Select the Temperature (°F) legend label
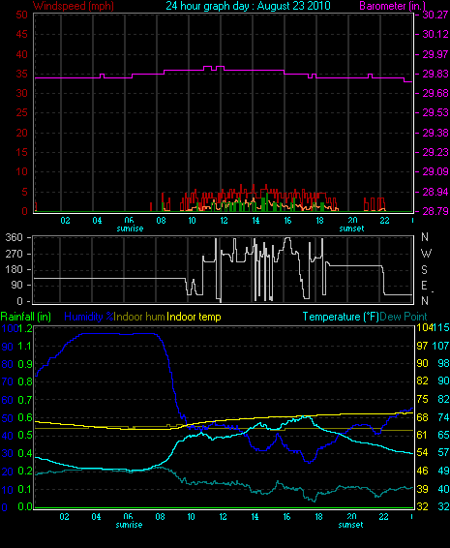The image size is (450, 548). tap(341, 317)
